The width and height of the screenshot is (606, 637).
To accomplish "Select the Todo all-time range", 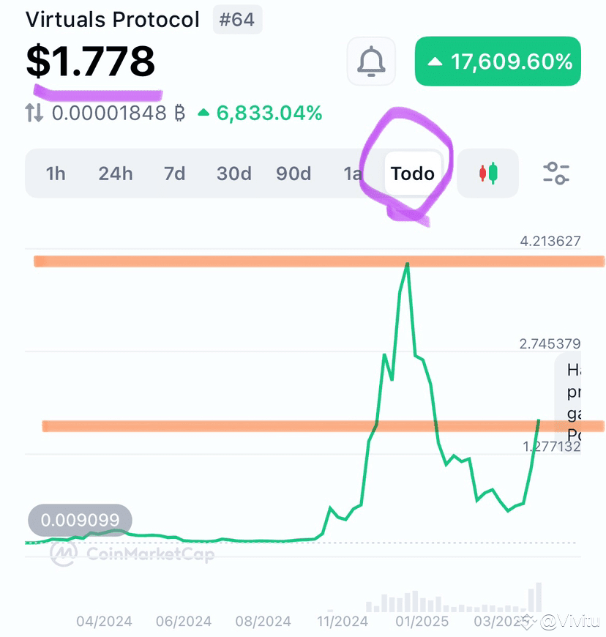I will (x=413, y=174).
